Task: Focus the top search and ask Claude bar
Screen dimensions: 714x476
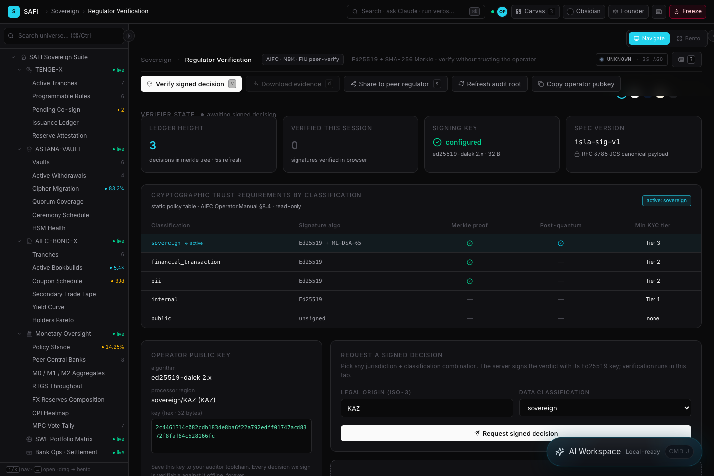Action: tap(416, 11)
